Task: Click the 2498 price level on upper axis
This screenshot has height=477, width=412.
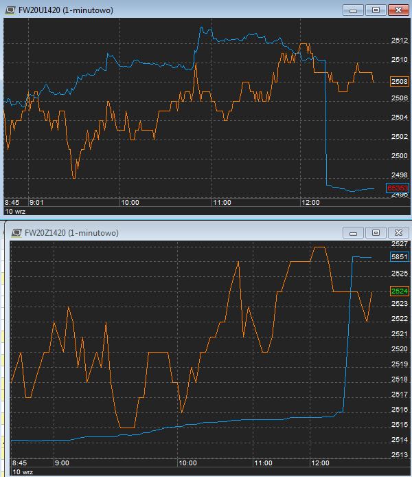Action: [400, 175]
